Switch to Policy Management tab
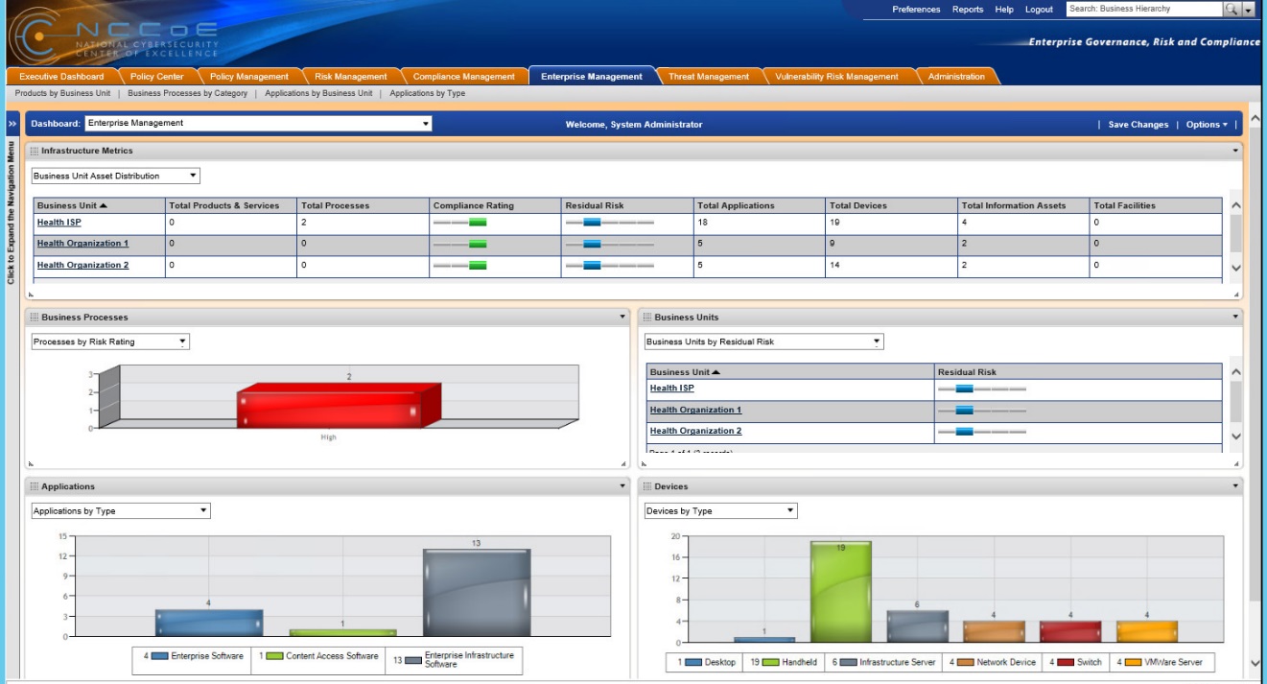The width and height of the screenshot is (1267, 684). click(249, 77)
